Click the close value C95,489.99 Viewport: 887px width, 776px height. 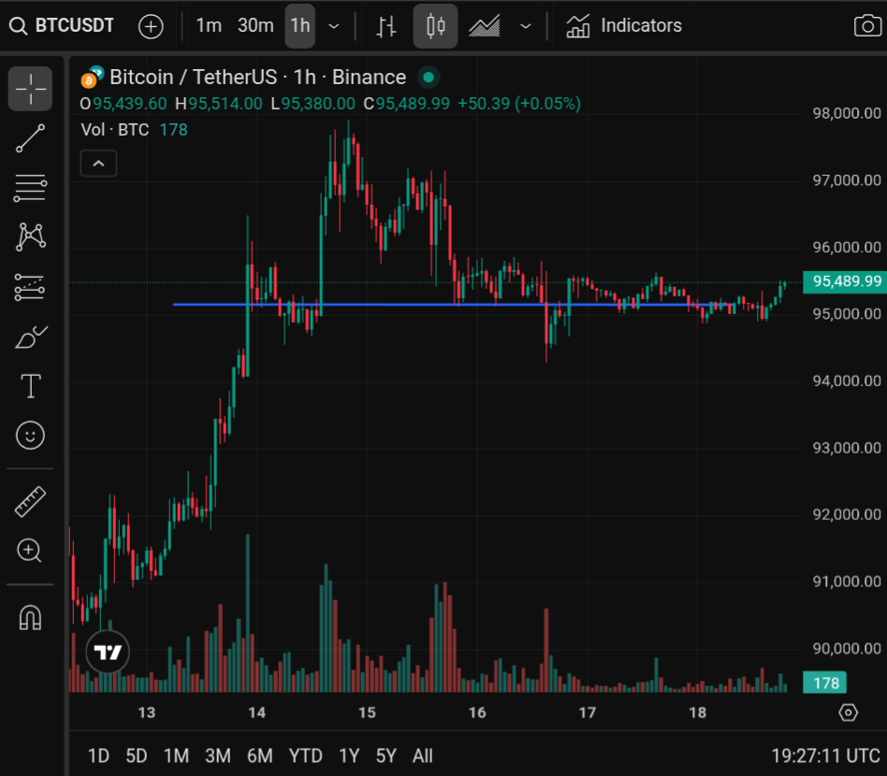(407, 104)
